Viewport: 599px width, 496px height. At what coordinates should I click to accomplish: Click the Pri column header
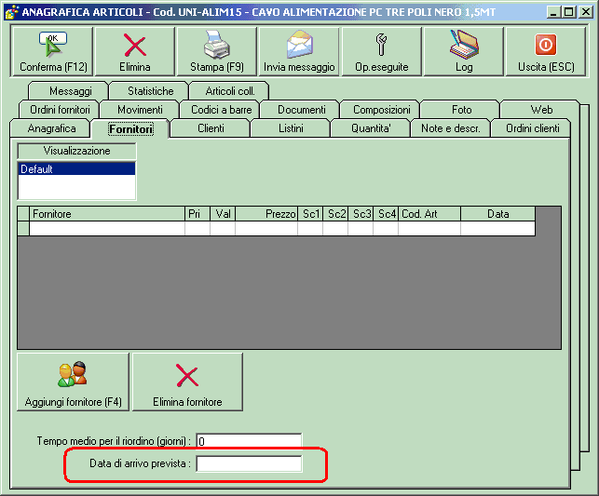197,214
